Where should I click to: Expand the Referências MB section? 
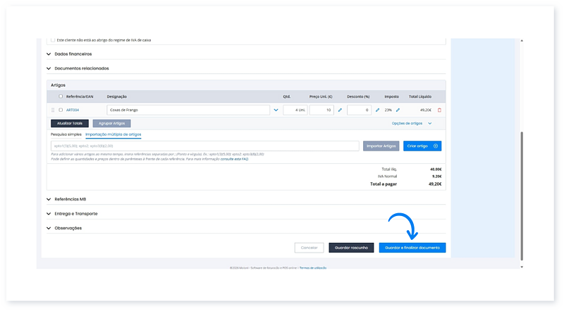[49, 199]
